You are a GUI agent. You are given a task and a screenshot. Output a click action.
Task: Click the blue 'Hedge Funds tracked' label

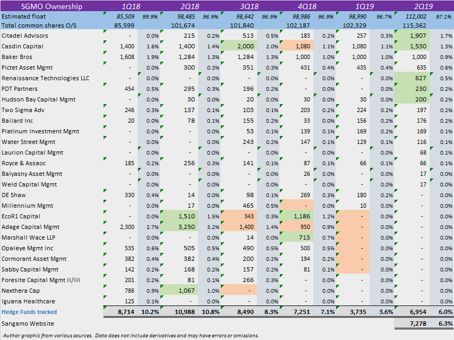click(x=29, y=312)
